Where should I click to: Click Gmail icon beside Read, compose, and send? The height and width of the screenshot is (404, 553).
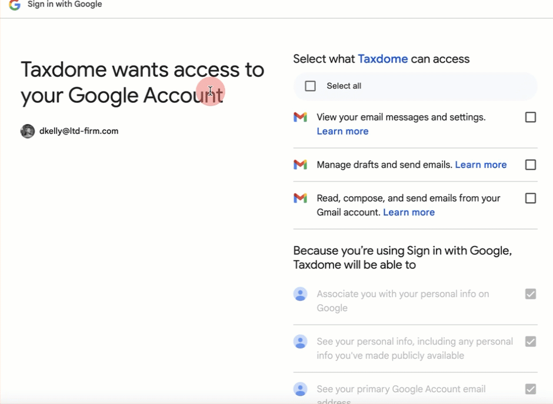click(x=300, y=198)
